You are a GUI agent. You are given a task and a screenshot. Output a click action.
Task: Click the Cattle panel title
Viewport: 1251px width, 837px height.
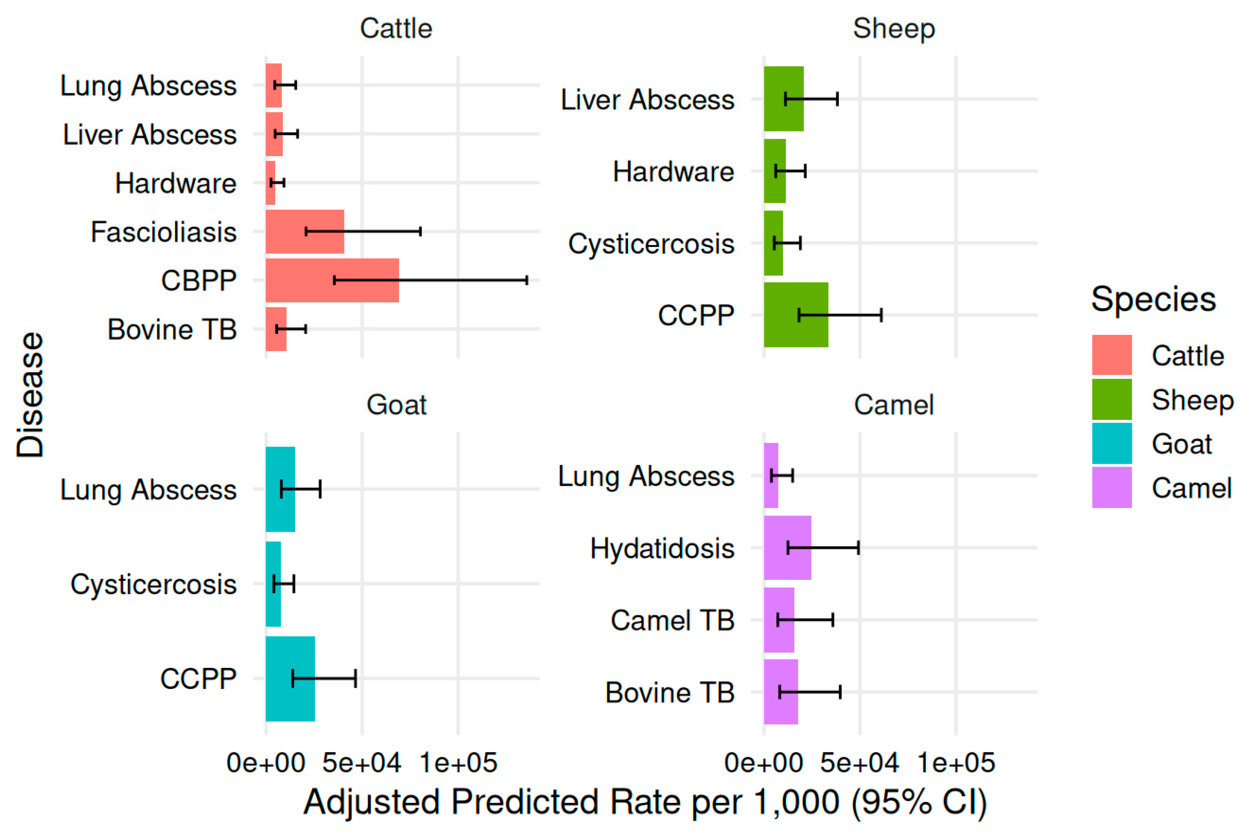tap(396, 28)
